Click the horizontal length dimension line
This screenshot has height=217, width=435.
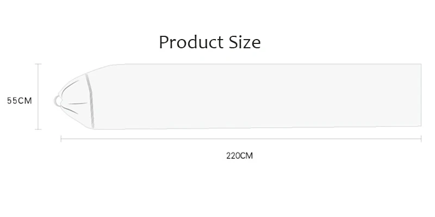[x=241, y=139]
